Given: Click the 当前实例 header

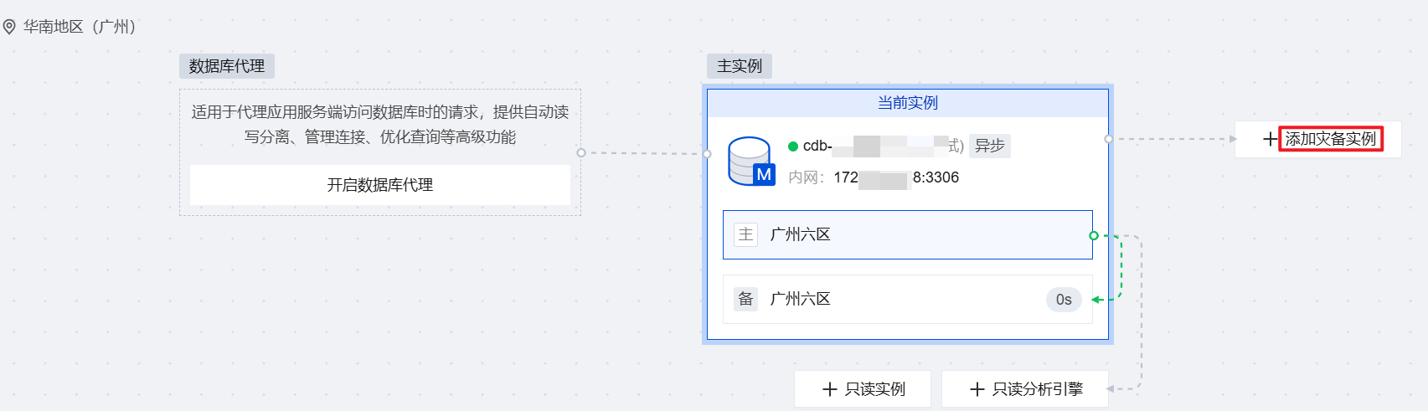Looking at the screenshot, I should point(907,103).
